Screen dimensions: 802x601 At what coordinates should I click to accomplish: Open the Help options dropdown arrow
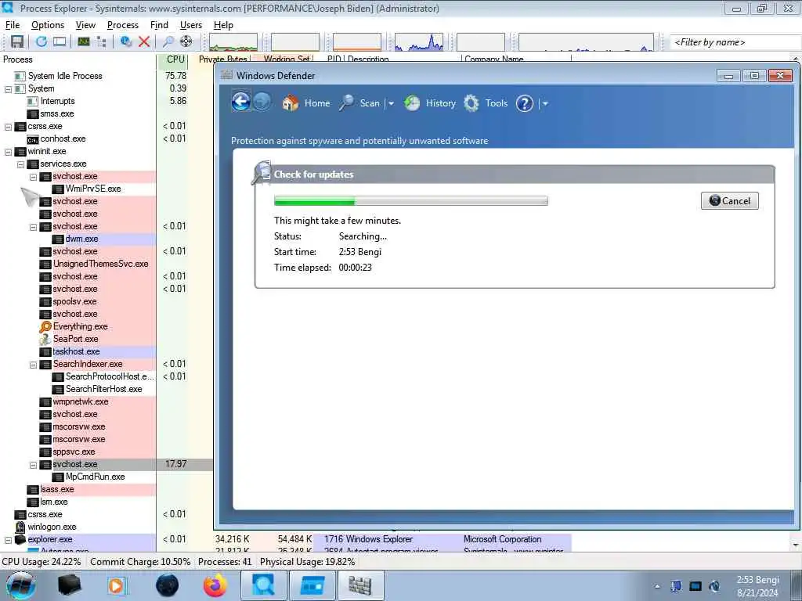pyautogui.click(x=545, y=104)
